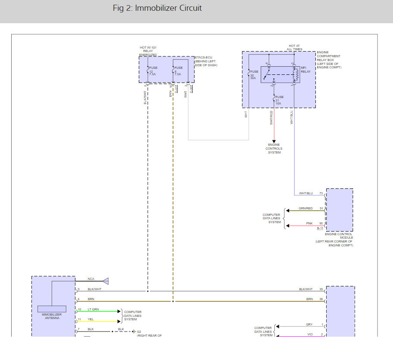Select the vertical BLK/WHT label below ETACS-ECU

pyautogui.click(x=145, y=98)
